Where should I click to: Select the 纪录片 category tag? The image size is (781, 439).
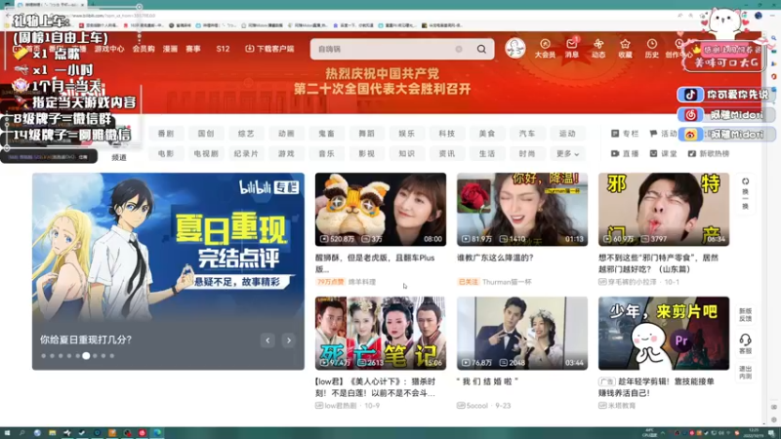(x=246, y=154)
